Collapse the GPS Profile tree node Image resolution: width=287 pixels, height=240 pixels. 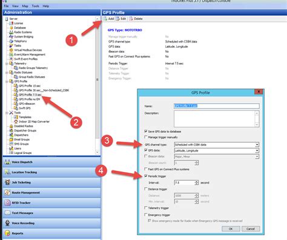[7, 81]
